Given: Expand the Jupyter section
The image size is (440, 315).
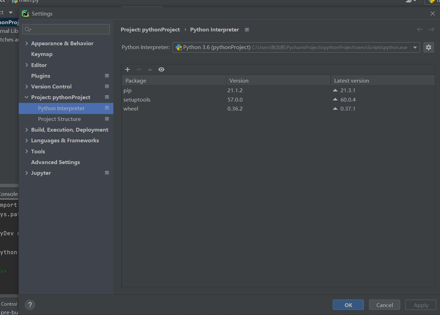Looking at the screenshot, I should (27, 173).
